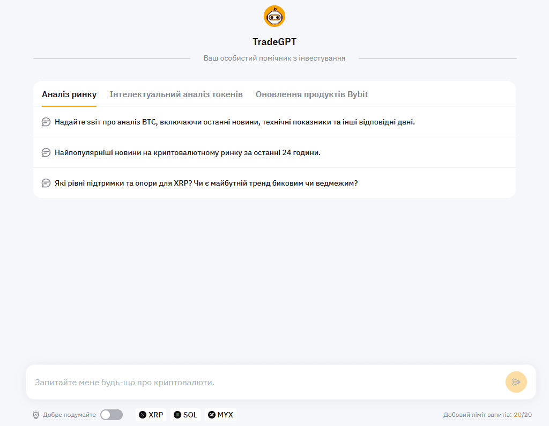Select the XRP token chip
Image resolution: width=549 pixels, height=426 pixels.
point(151,415)
